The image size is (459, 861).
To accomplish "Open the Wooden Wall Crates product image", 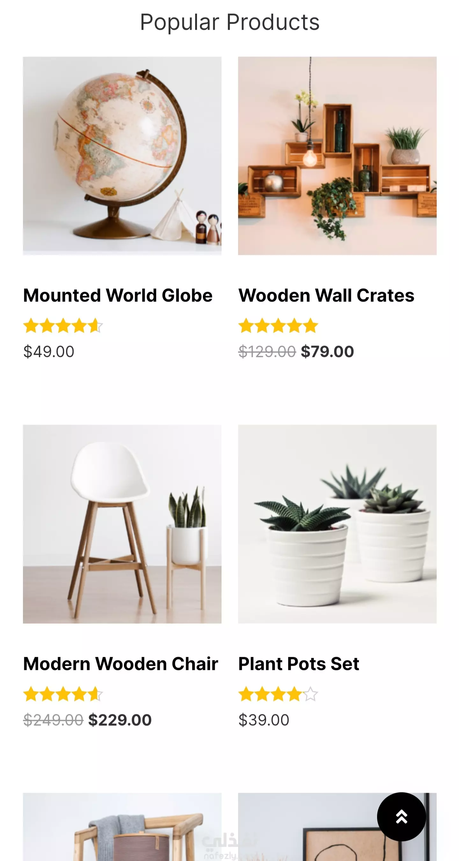I will point(337,156).
